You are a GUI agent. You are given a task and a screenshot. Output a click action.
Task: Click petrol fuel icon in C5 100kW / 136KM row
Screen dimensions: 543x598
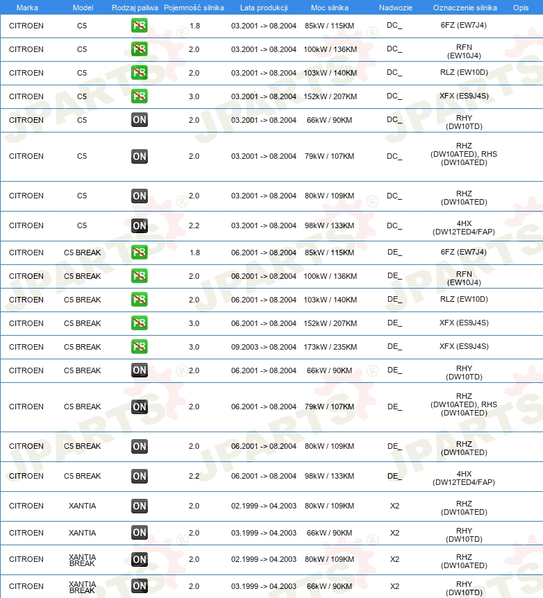pos(140,49)
